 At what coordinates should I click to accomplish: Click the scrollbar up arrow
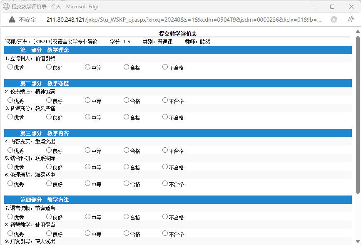click(x=358, y=32)
